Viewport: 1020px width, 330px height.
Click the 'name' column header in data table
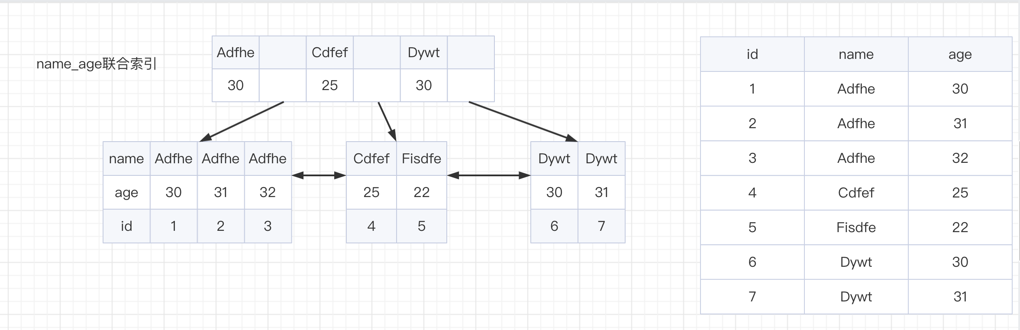pos(856,54)
